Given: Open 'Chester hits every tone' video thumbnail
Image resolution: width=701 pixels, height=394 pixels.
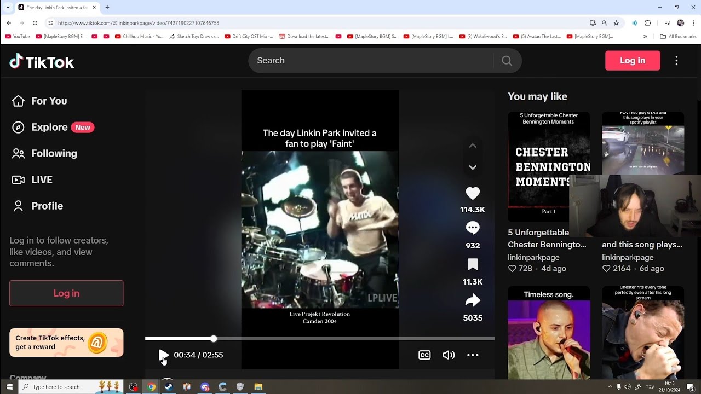Looking at the screenshot, I should tap(643, 333).
